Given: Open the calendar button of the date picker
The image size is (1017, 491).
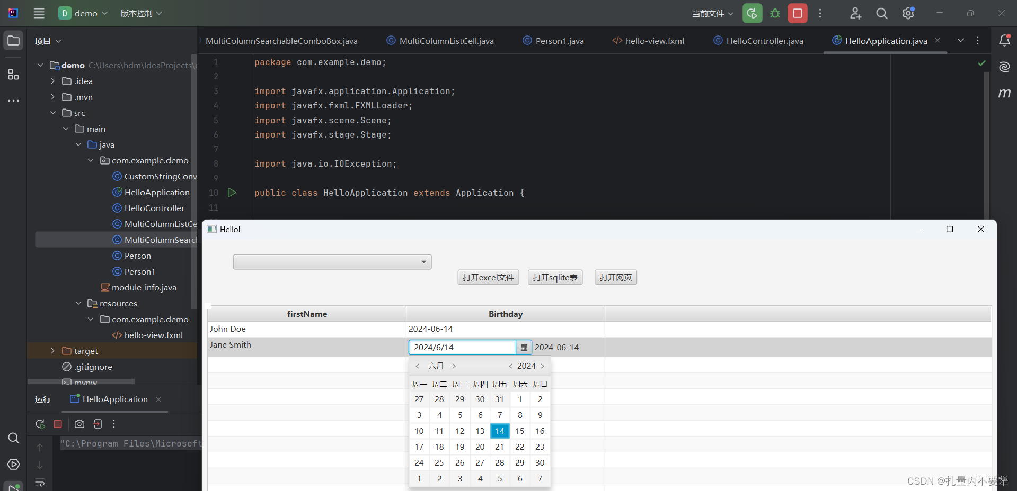Looking at the screenshot, I should [524, 348].
